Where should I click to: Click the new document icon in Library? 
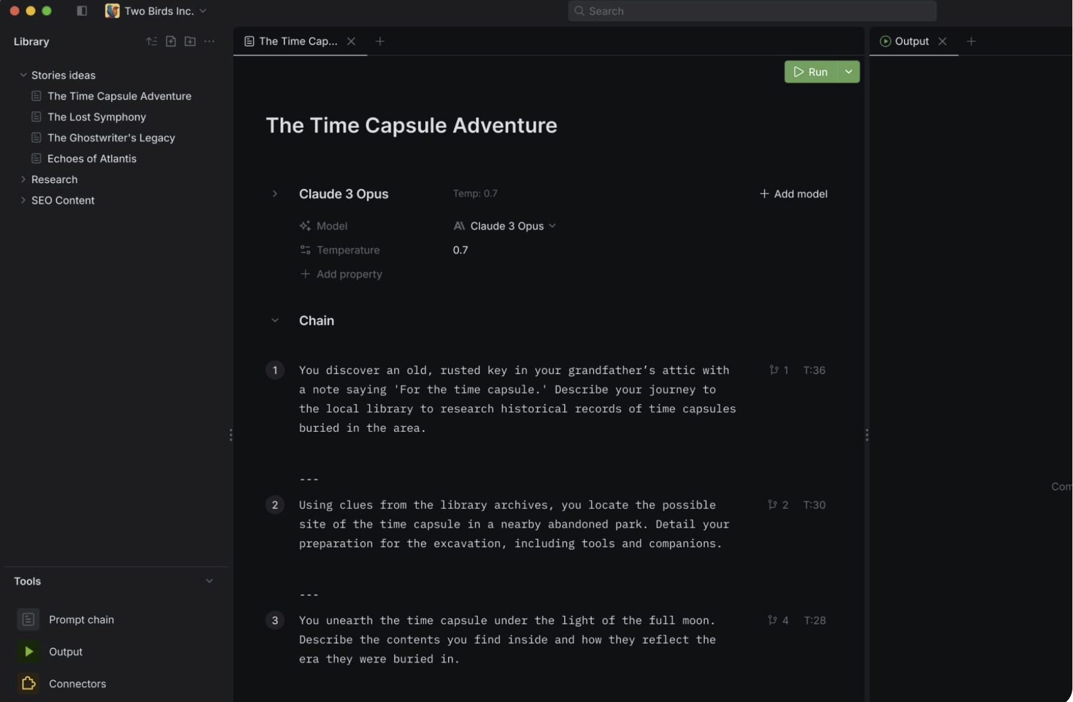(171, 41)
